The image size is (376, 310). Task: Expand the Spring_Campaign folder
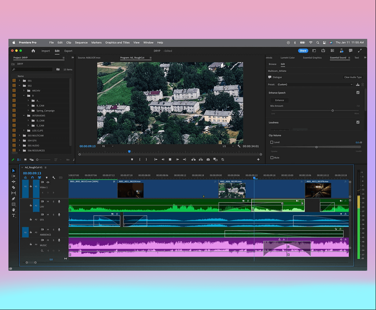[x=28, y=110]
